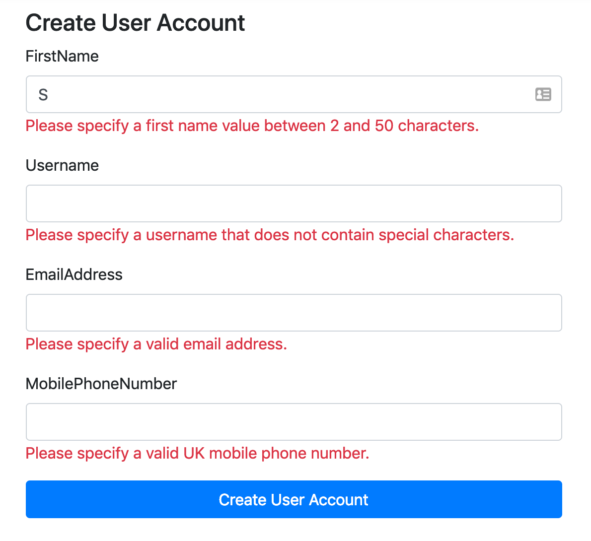Click the EmailAddress field label
This screenshot has height=541, width=591.
coord(74,274)
